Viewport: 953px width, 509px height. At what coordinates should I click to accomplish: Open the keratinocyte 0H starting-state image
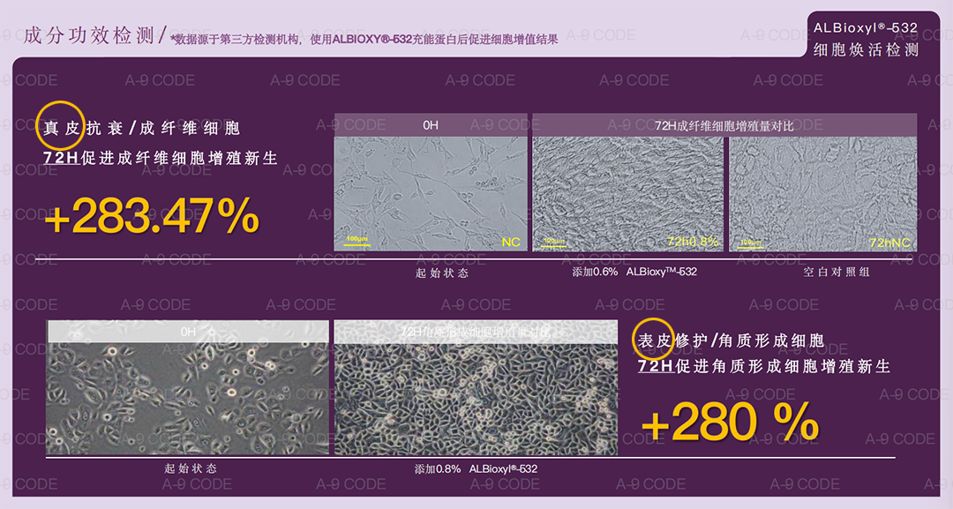click(188, 399)
